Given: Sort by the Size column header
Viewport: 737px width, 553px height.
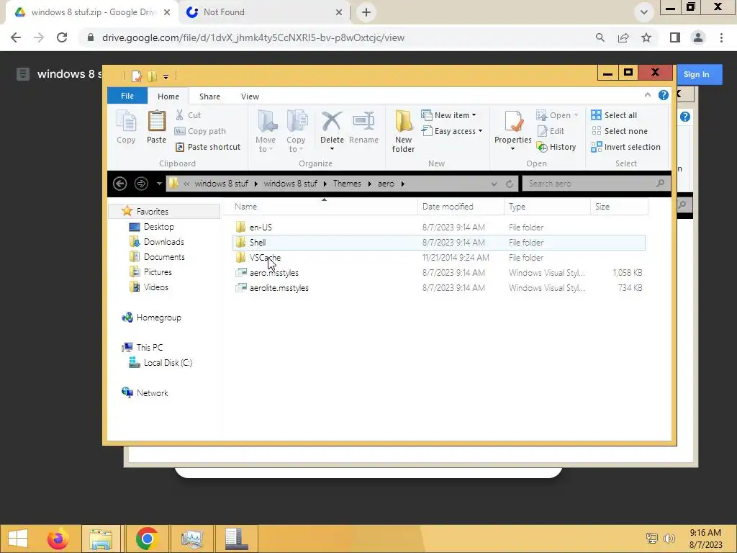Looking at the screenshot, I should click(618, 207).
